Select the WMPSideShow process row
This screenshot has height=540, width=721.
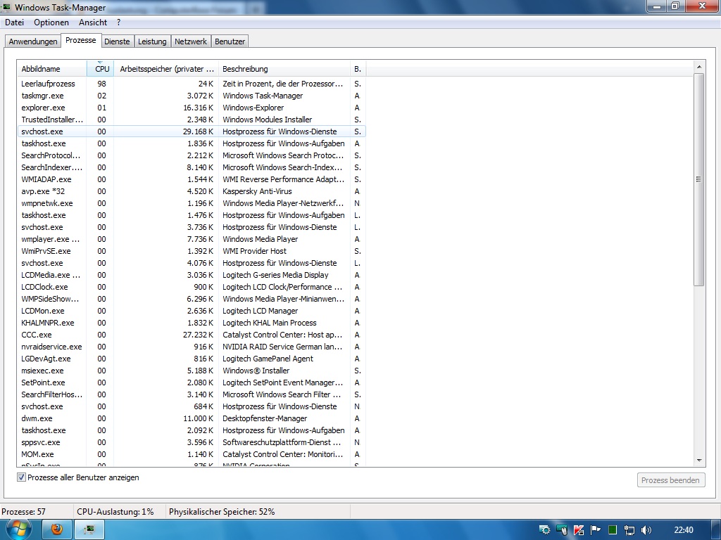click(192, 298)
